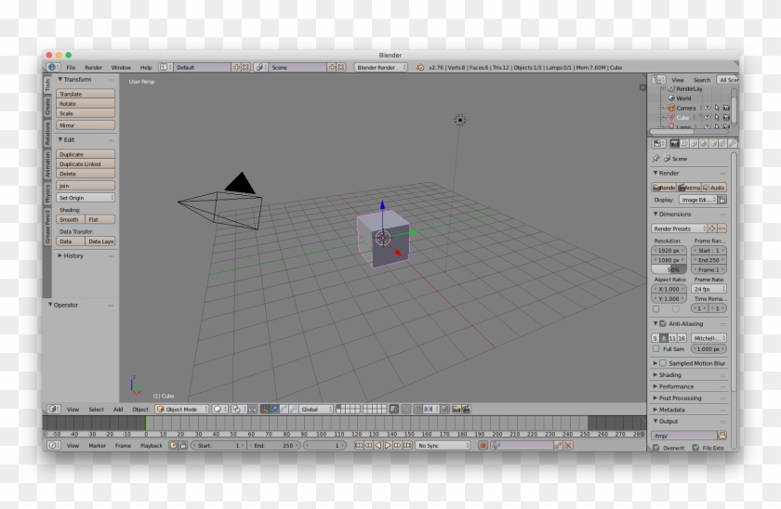Disable the Anti-Aliasing checkbox
The width and height of the screenshot is (781, 509).
[x=663, y=323]
